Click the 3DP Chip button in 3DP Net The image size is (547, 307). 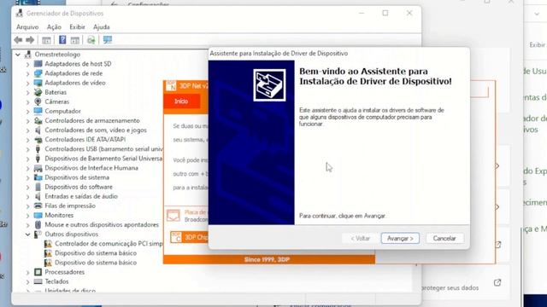189,237
